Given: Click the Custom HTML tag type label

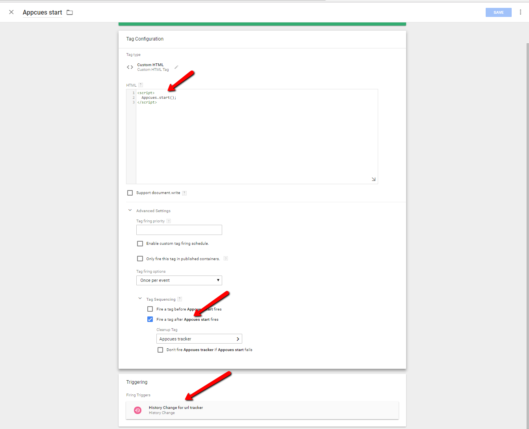Looking at the screenshot, I should 150,65.
